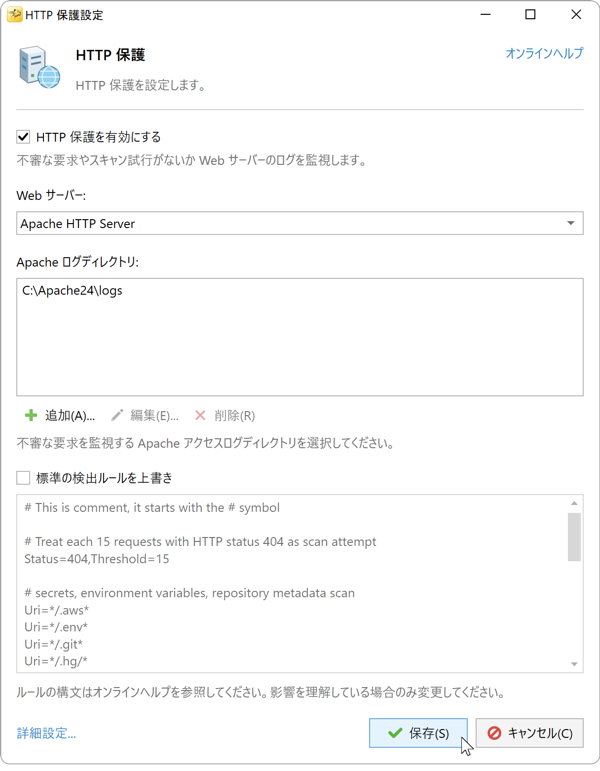Click the Uri=*/.env* rule line
600x771 pixels.
coord(56,627)
